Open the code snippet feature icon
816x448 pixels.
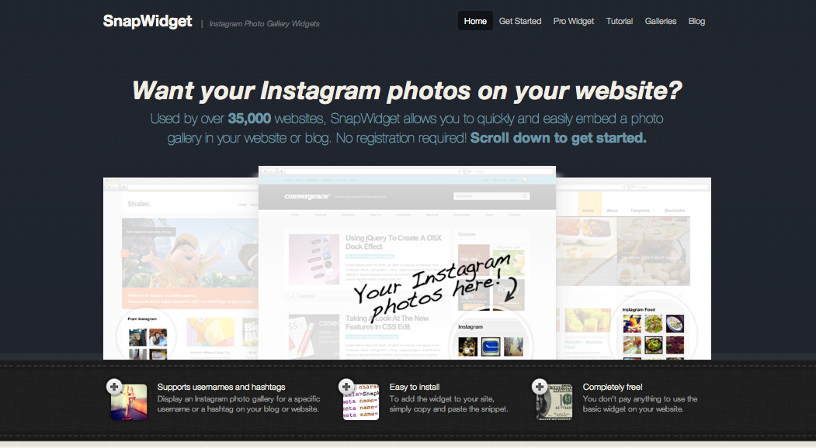pos(361,402)
